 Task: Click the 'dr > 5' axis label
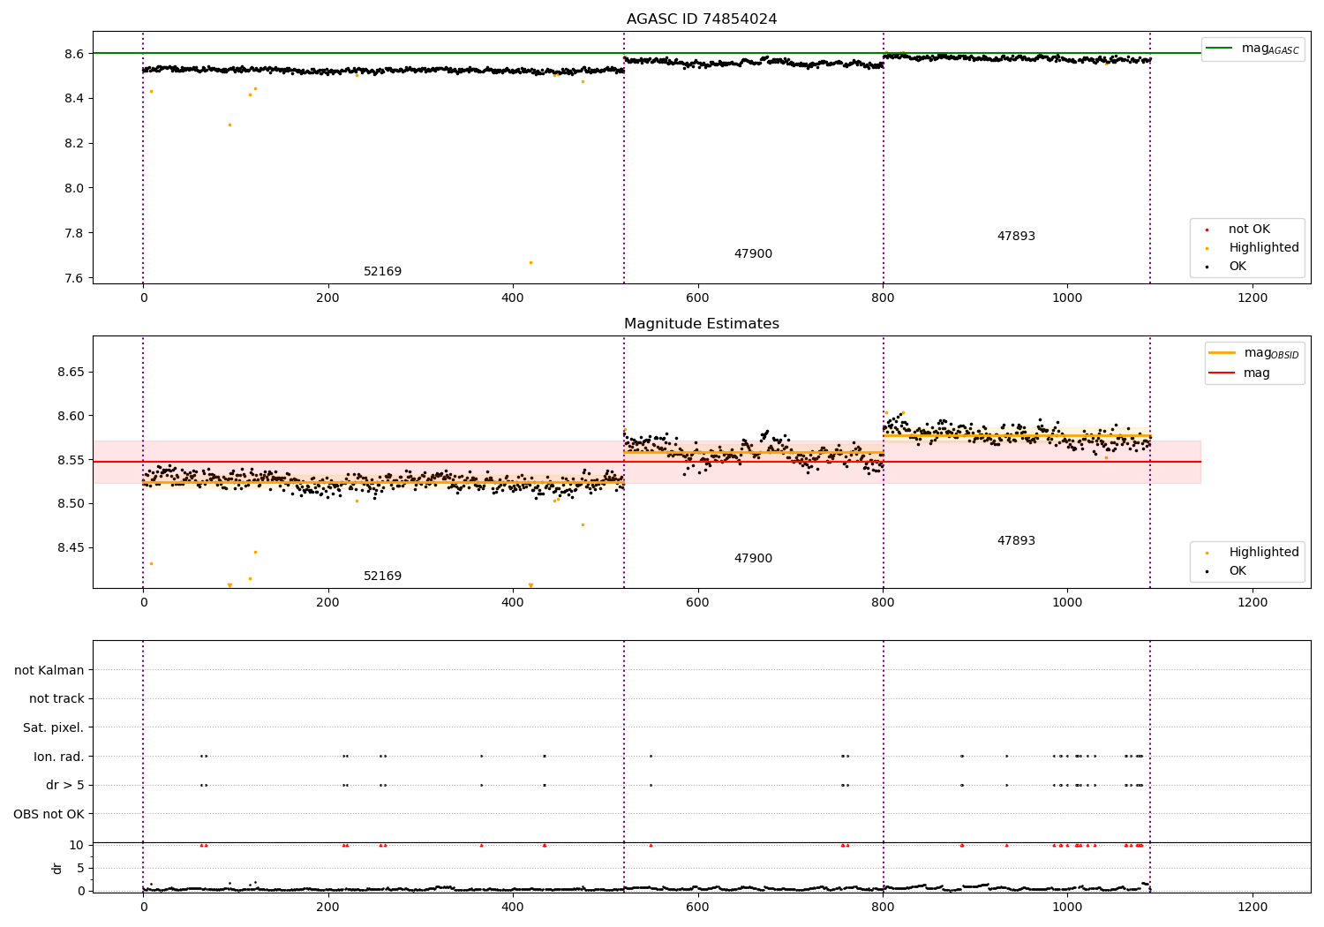[x=65, y=785]
